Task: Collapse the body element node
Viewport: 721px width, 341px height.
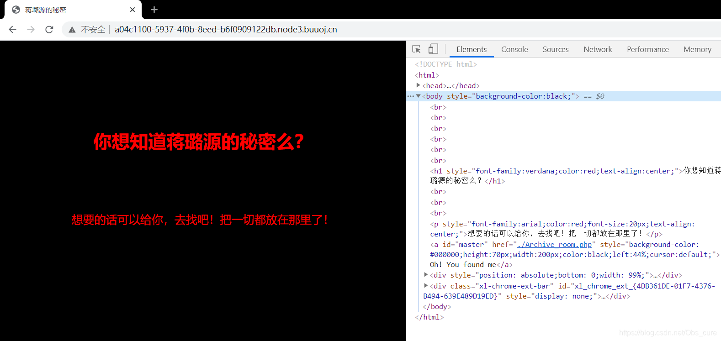Action: coord(418,96)
